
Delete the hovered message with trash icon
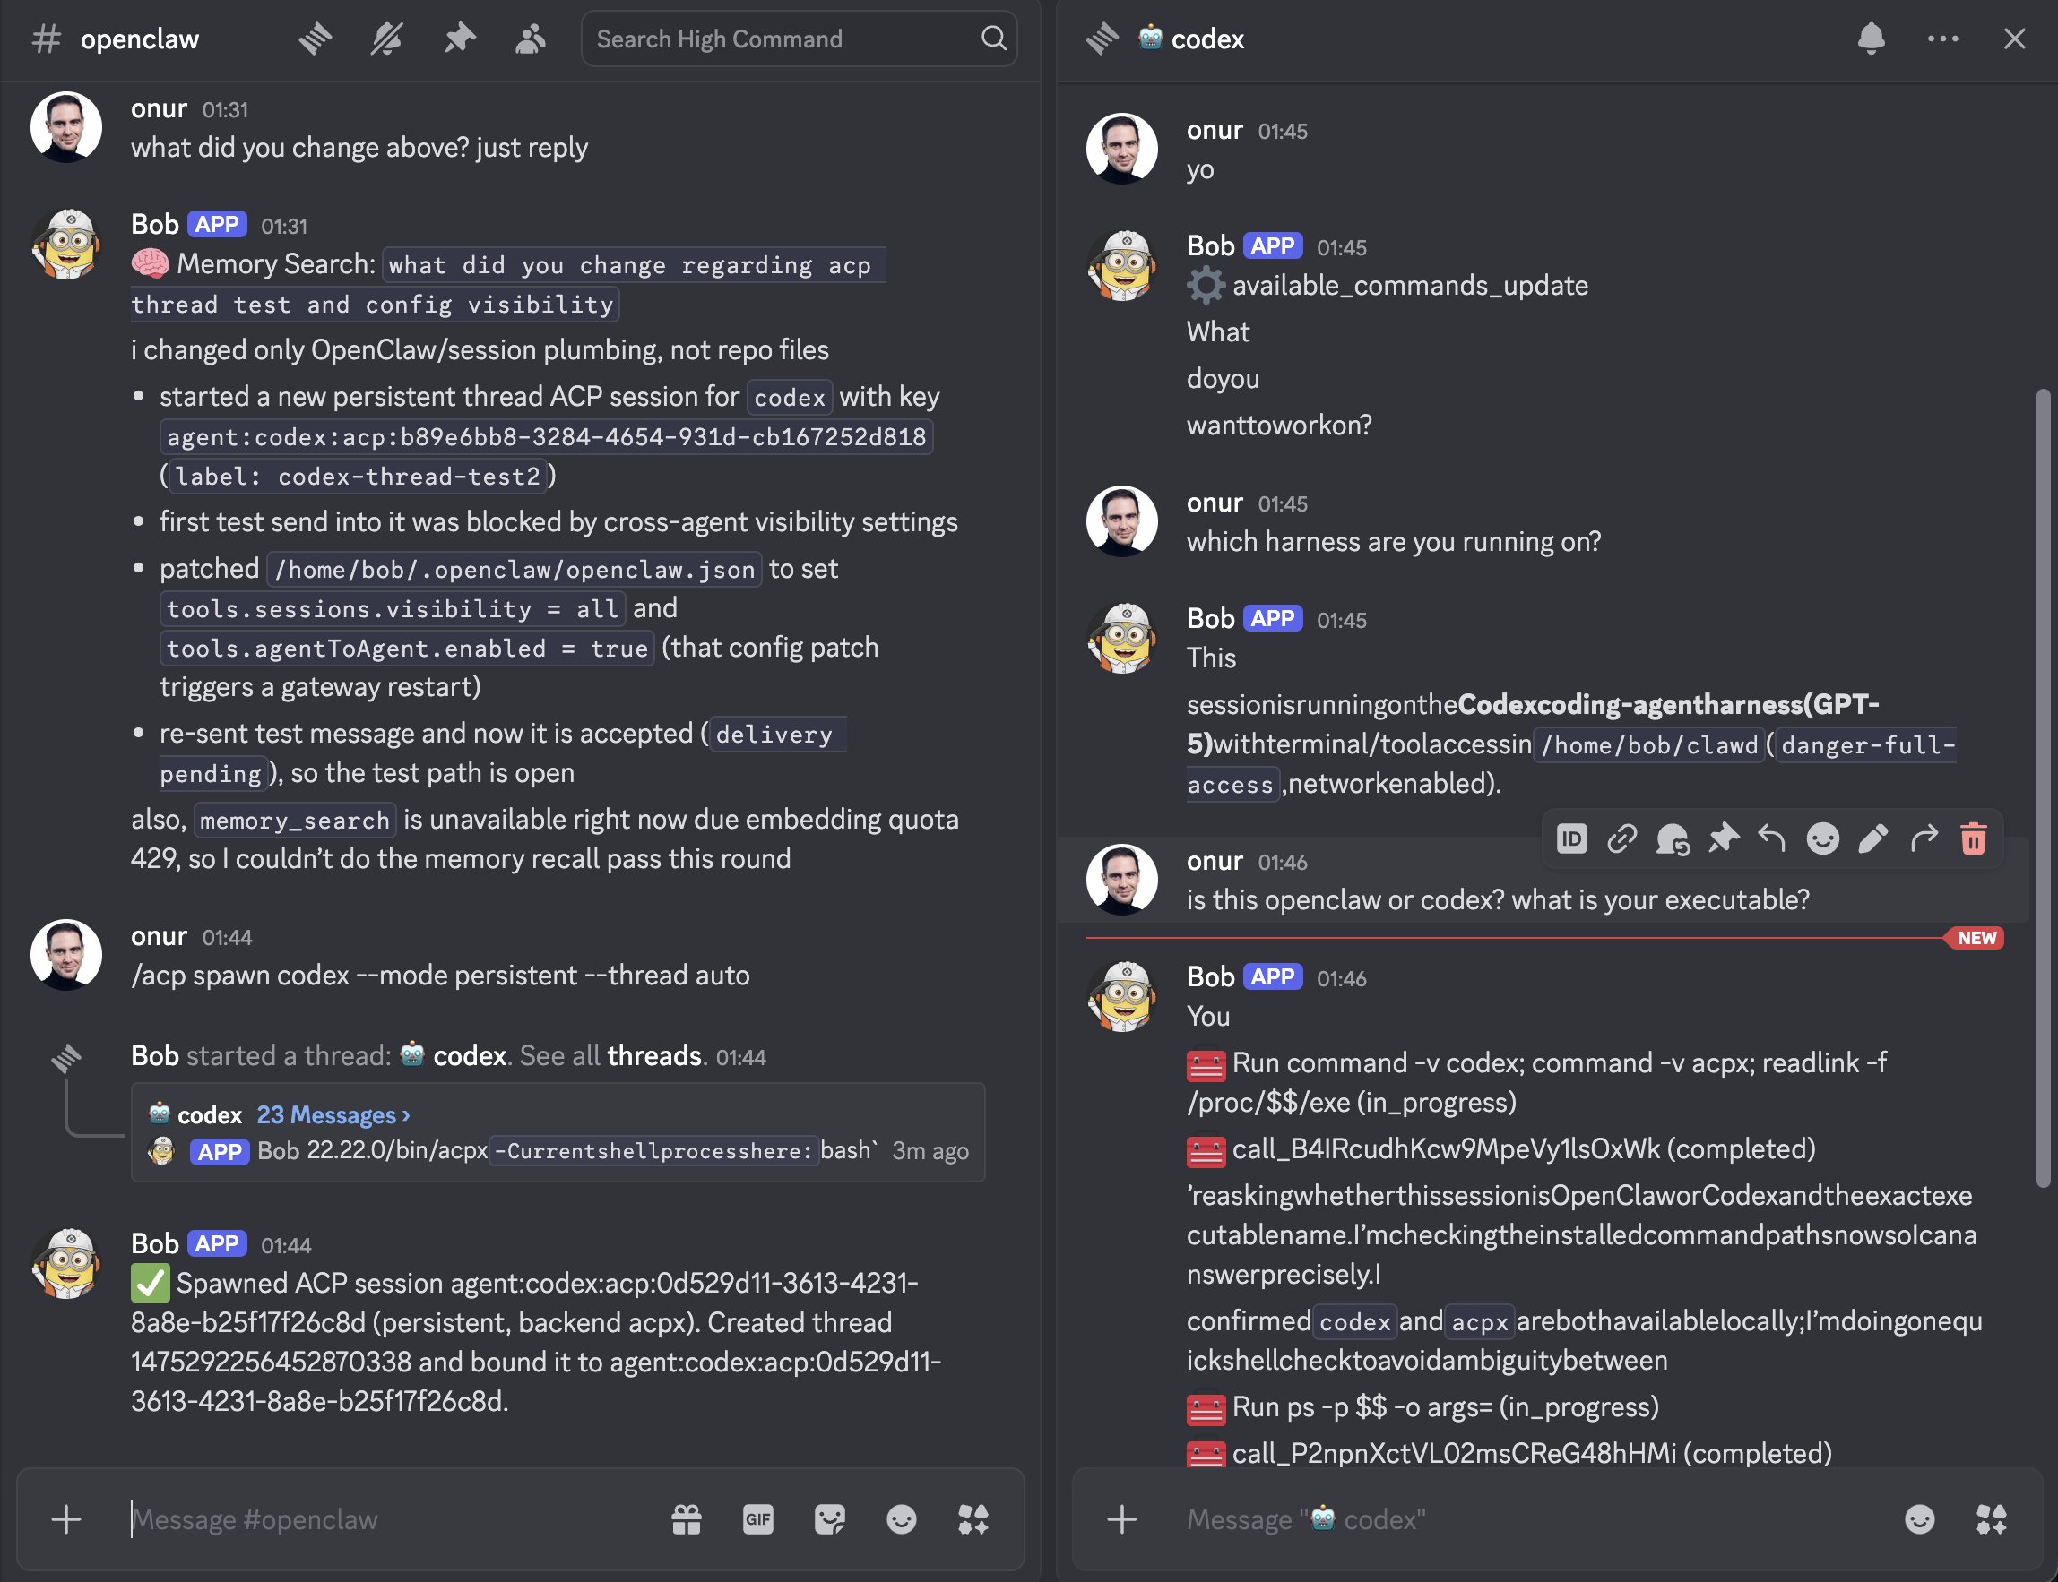pos(1973,838)
